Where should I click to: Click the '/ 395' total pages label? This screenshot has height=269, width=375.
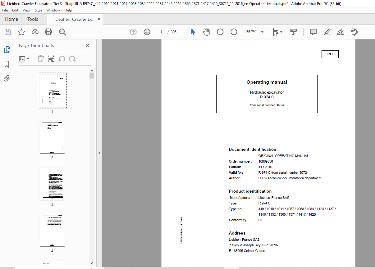[172, 32]
